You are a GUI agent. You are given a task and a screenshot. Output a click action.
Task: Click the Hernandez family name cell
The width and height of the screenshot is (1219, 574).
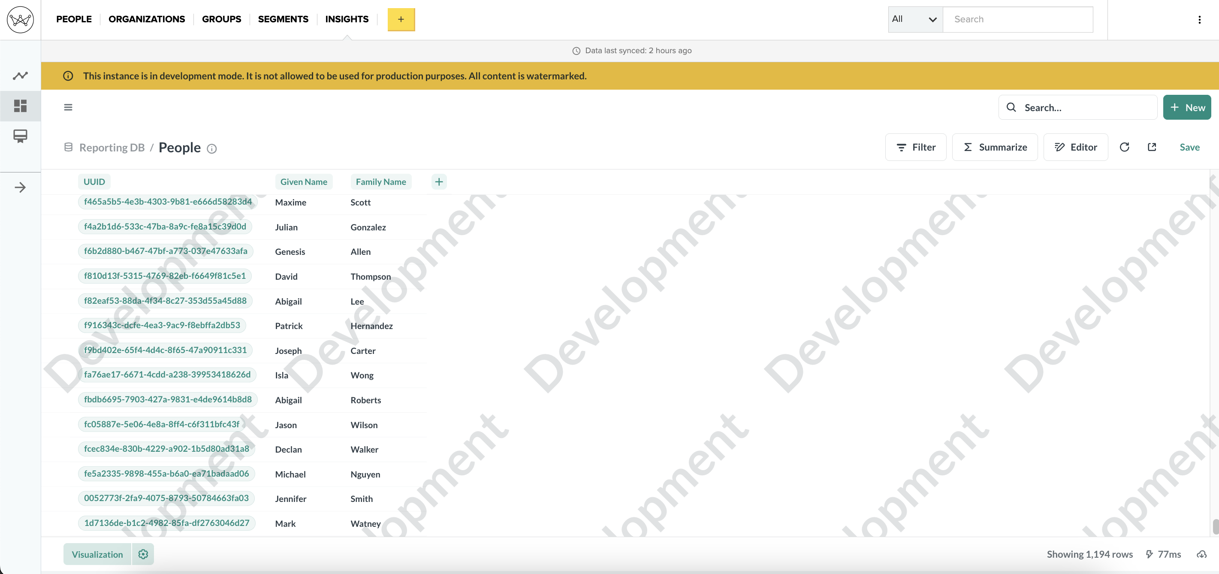pyautogui.click(x=371, y=326)
